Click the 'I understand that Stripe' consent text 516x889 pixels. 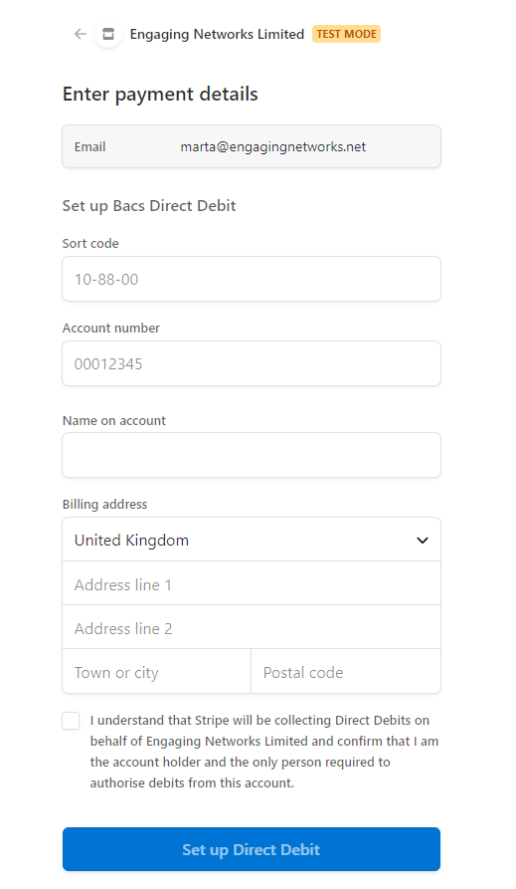click(264, 752)
